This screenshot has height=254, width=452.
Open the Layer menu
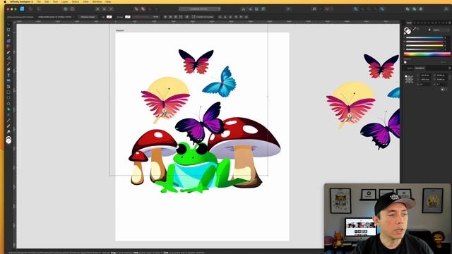pos(65,1)
